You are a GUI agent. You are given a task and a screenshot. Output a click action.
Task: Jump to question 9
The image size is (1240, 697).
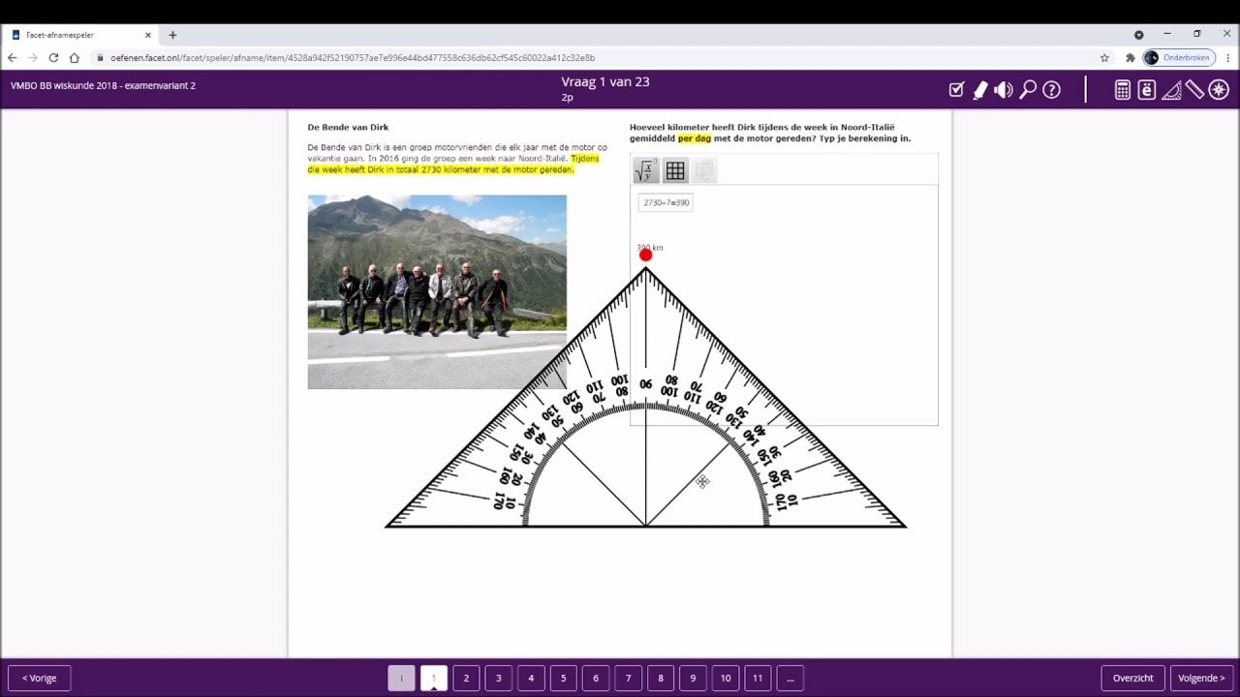693,678
